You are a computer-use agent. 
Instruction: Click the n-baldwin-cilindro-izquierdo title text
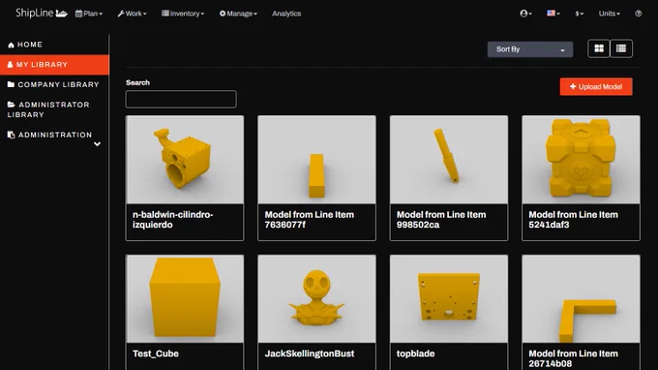pos(173,220)
